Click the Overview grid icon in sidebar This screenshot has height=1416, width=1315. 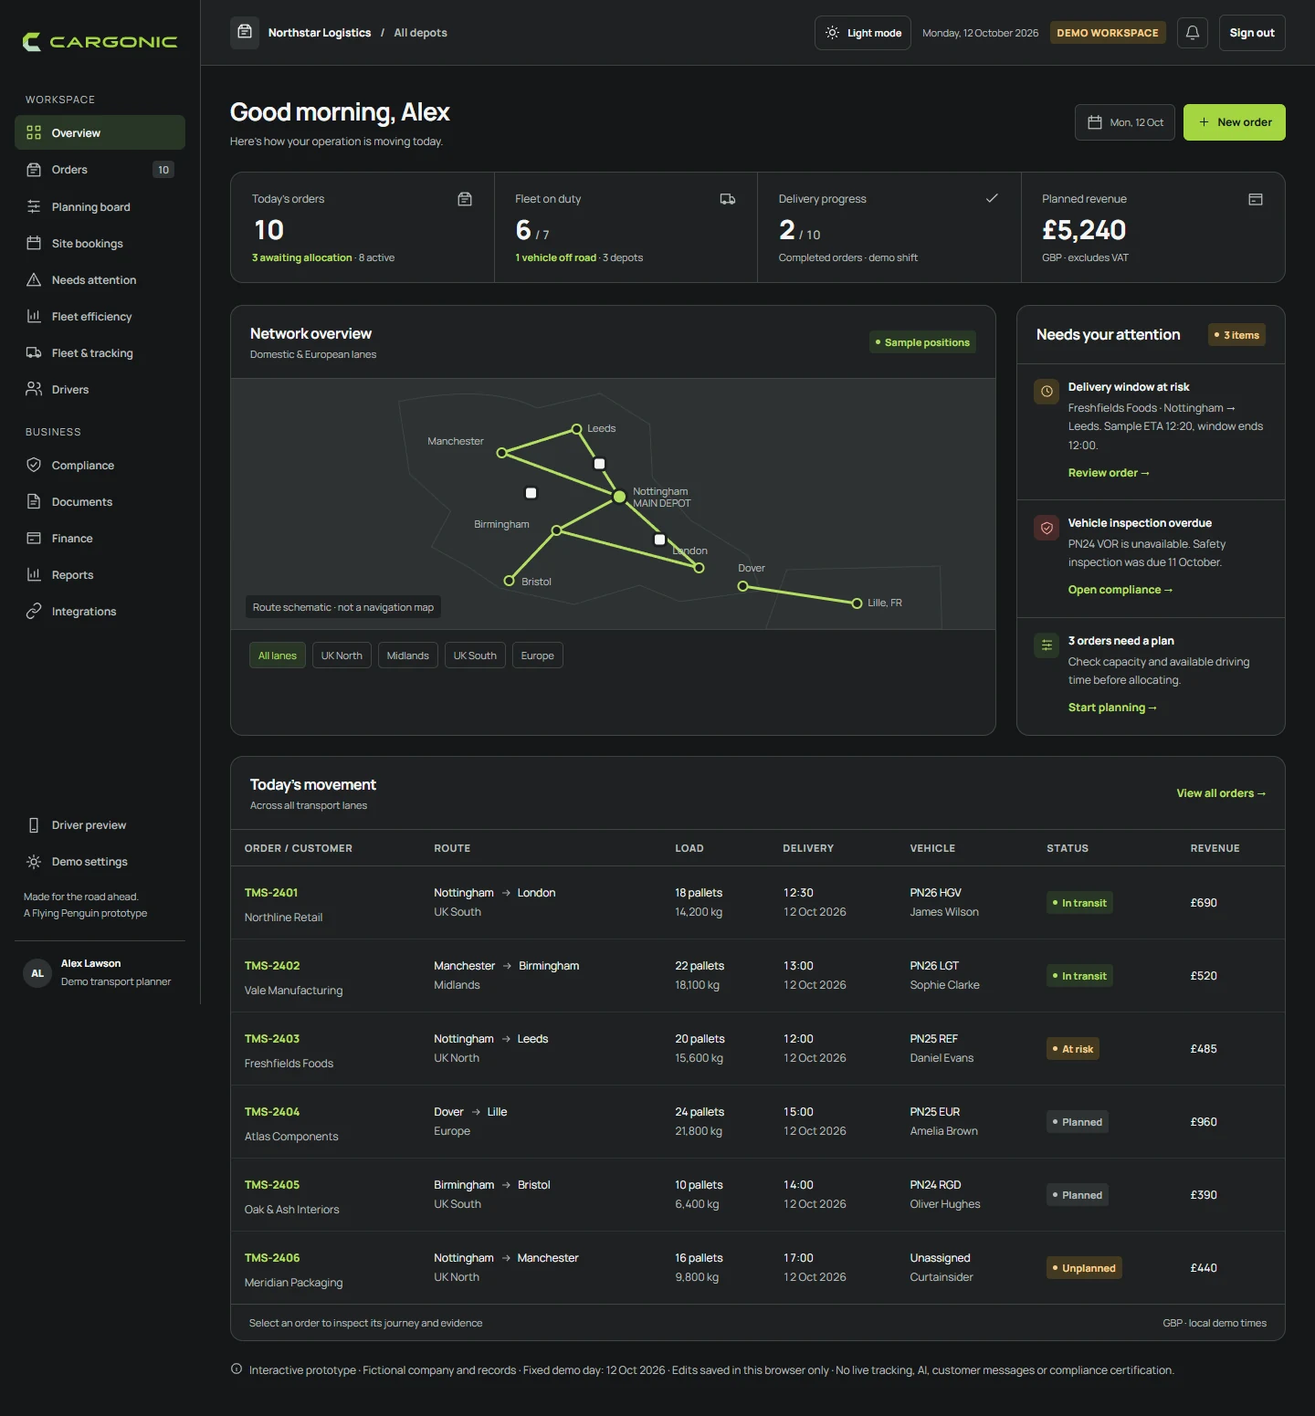tap(34, 132)
